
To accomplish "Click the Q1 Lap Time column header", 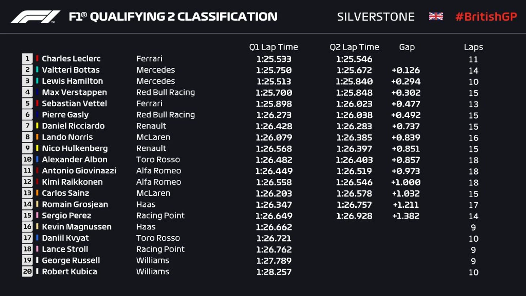I will 273,47.
